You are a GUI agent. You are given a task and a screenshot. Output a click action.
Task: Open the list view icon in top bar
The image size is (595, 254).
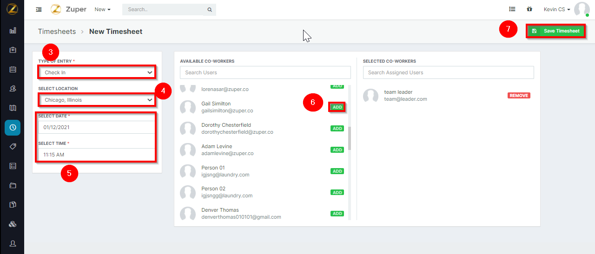point(512,9)
